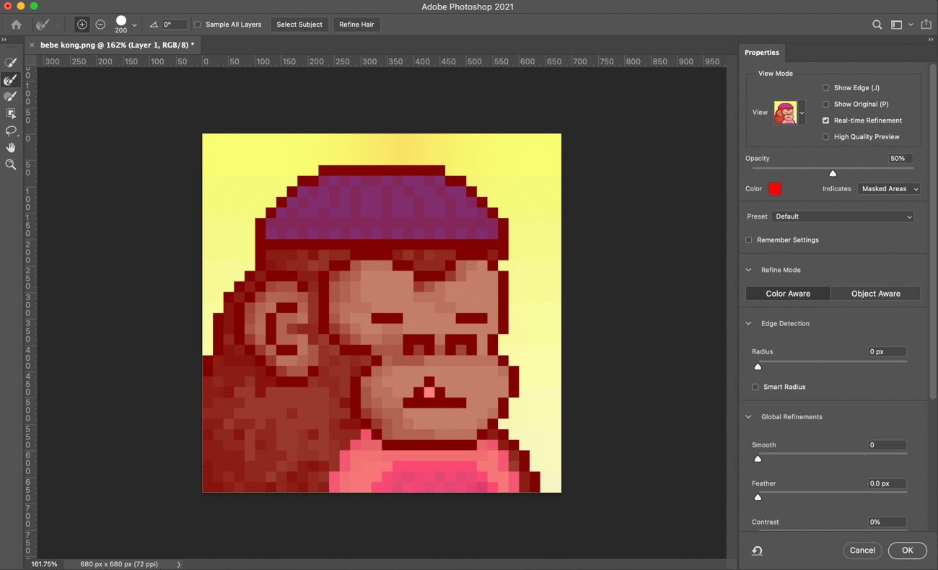
Task: Confirm with the OK button
Action: click(906, 550)
